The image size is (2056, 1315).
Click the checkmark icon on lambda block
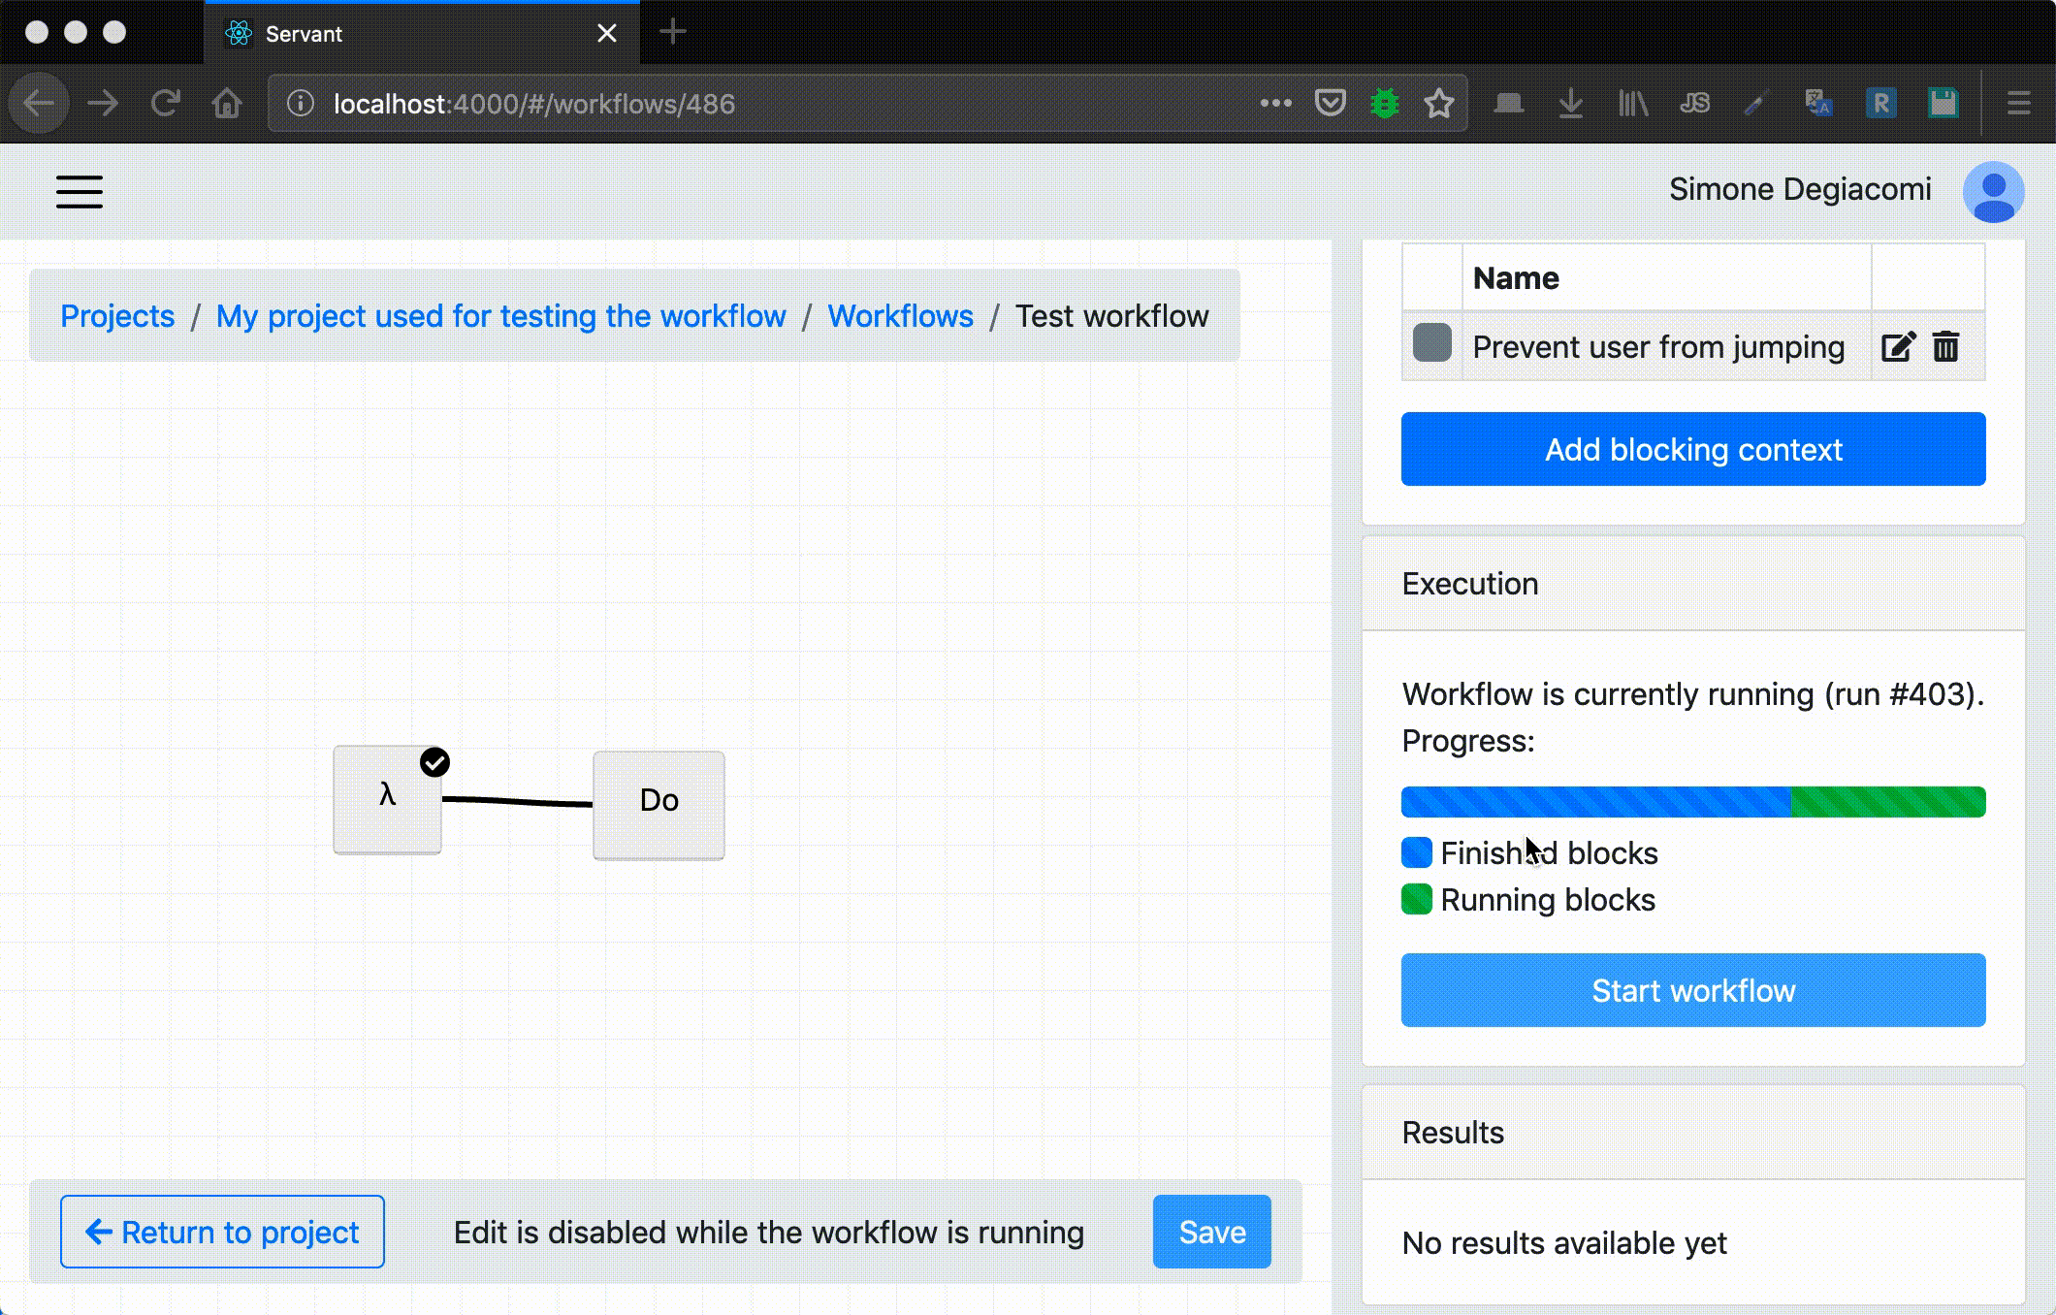[x=434, y=762]
